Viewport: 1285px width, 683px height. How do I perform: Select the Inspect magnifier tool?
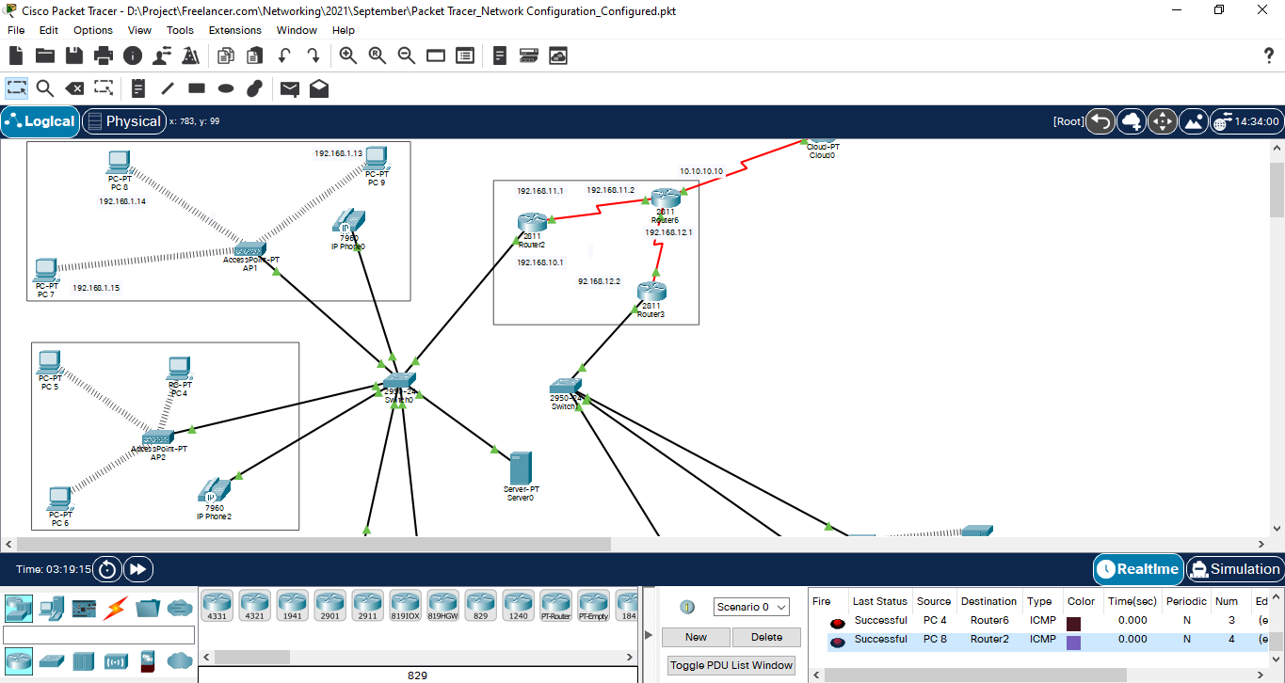point(45,88)
